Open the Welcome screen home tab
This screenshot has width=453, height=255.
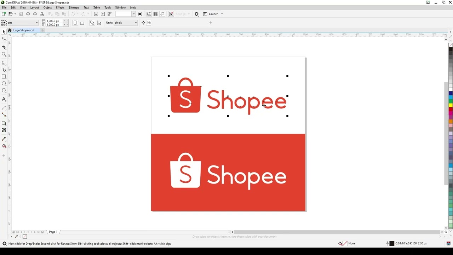[10, 30]
